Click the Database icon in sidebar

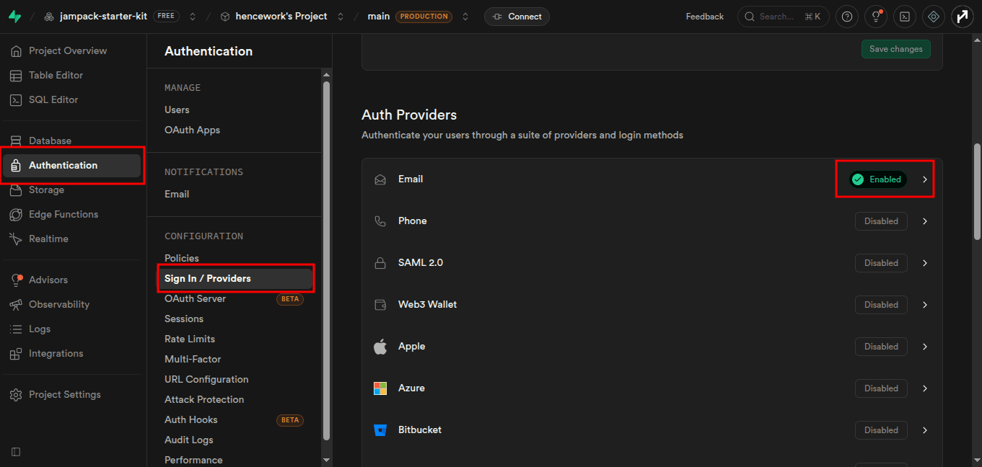point(16,141)
